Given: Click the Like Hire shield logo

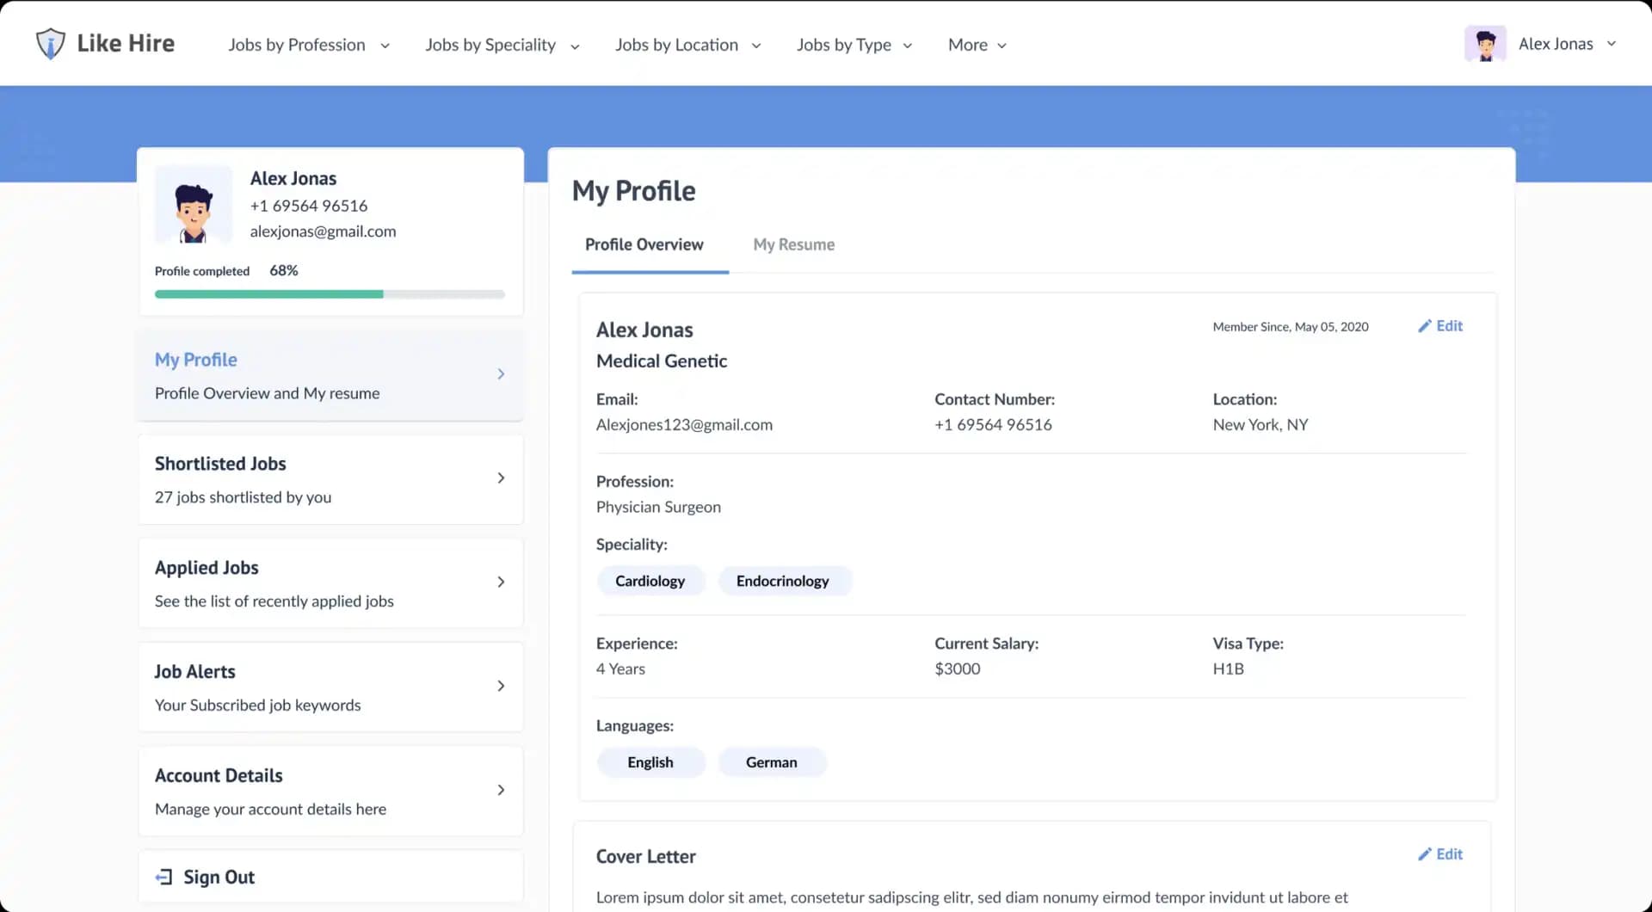Looking at the screenshot, I should (x=51, y=44).
